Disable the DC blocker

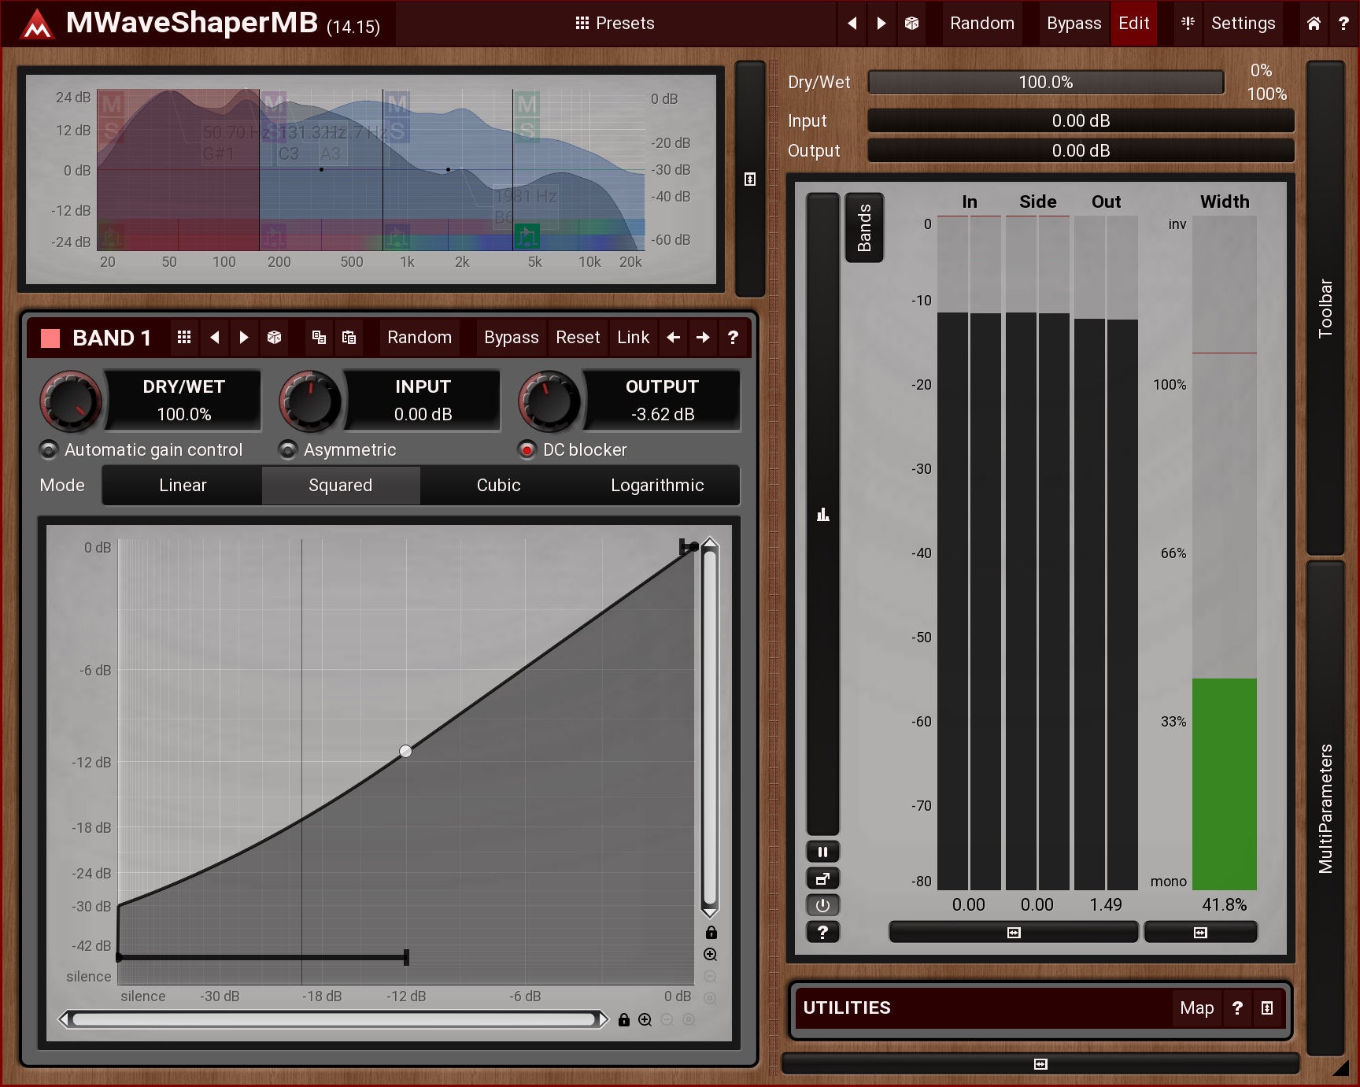pyautogui.click(x=527, y=450)
